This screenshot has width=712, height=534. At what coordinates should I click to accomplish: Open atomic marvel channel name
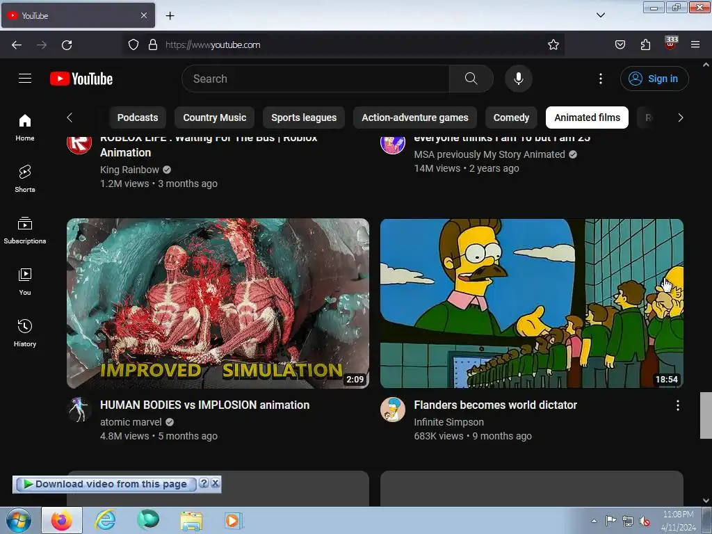131,422
